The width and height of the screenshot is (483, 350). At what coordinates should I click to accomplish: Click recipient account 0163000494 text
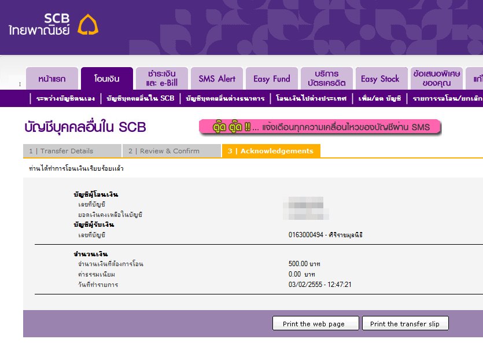pyautogui.click(x=325, y=235)
